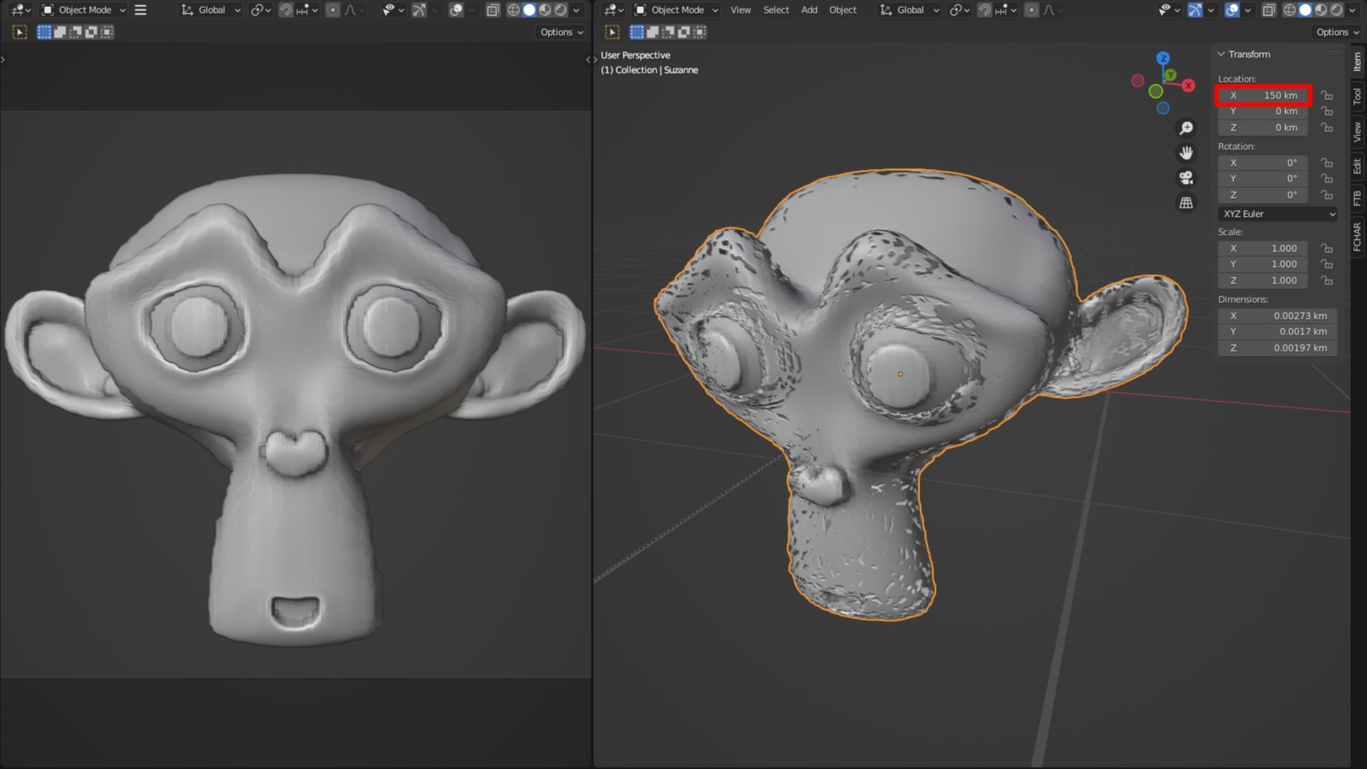
Task: Toggle X-ray icon in right viewport header
Action: pyautogui.click(x=1269, y=10)
